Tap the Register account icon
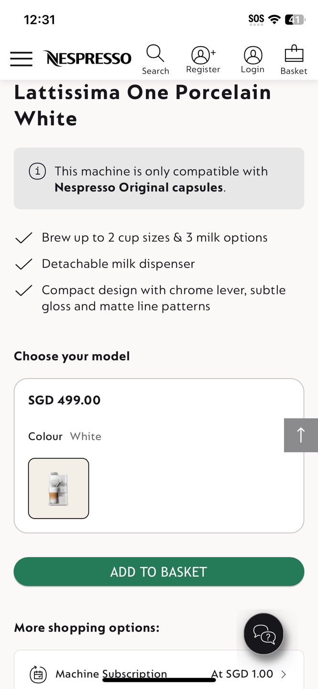Screen dimensions: 318x689 pos(202,55)
